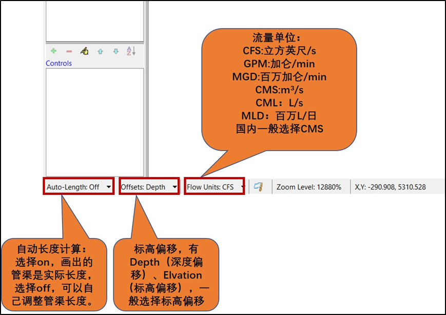Viewport: 446px width, 315px height.
Task: Click the flag icon in the status bar
Action: 259,186
